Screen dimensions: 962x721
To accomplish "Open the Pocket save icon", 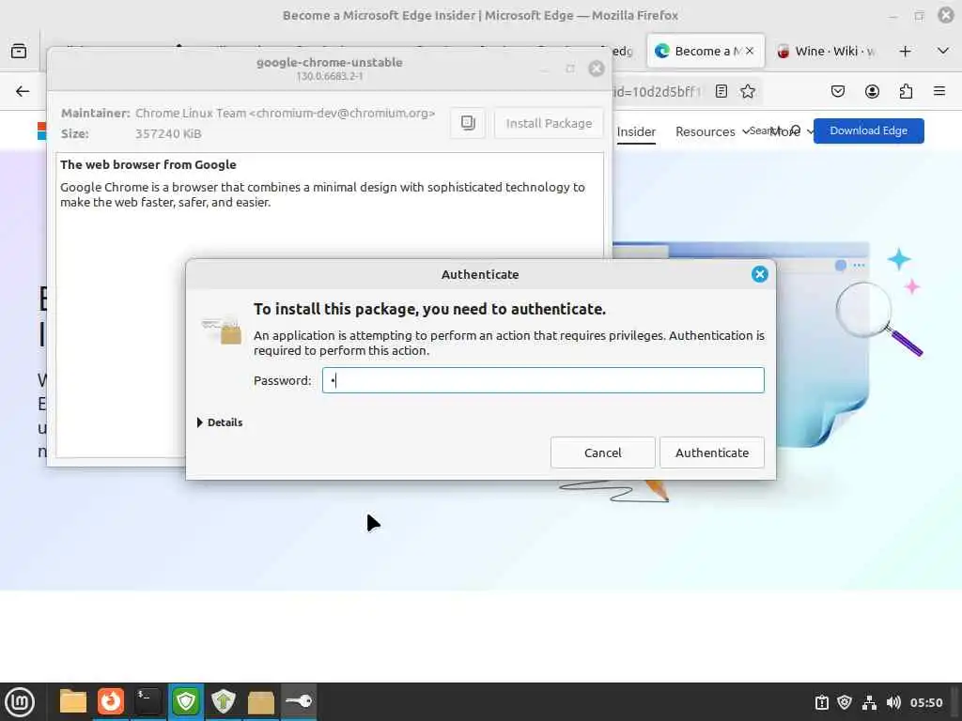I will pos(837,91).
